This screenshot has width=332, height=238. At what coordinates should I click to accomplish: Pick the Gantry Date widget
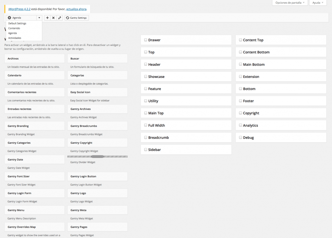tap(34, 159)
